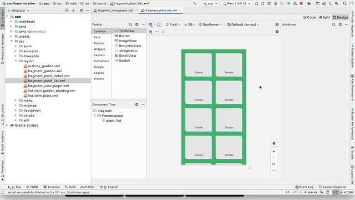The image size is (355, 200).
Task: Open the Terminal tool window
Action: [x=52, y=187]
